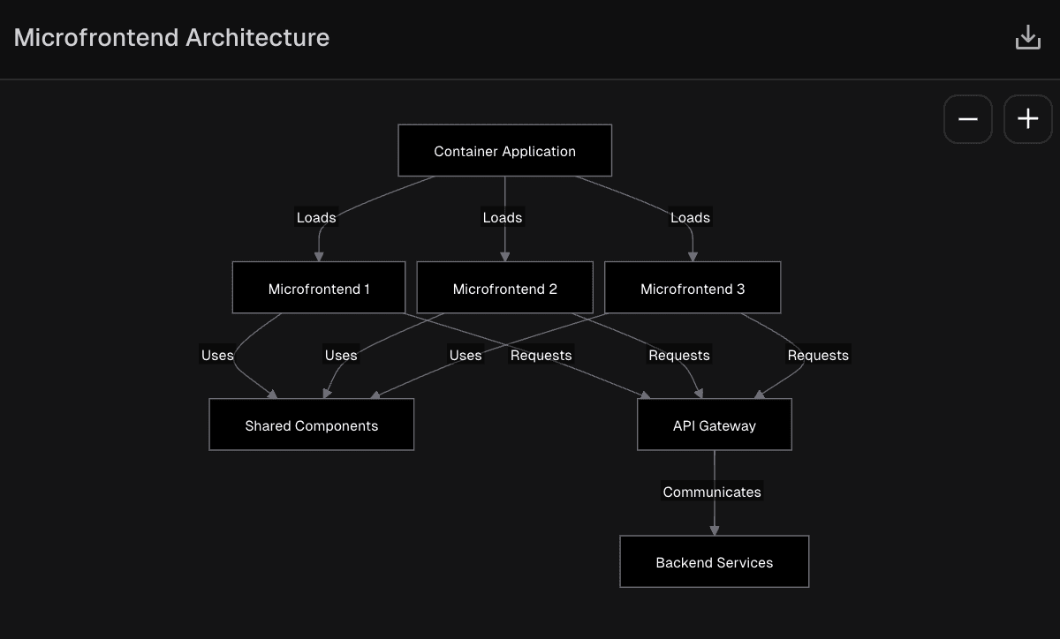
Task: Select the Microfrontend 3 node
Action: [693, 287]
